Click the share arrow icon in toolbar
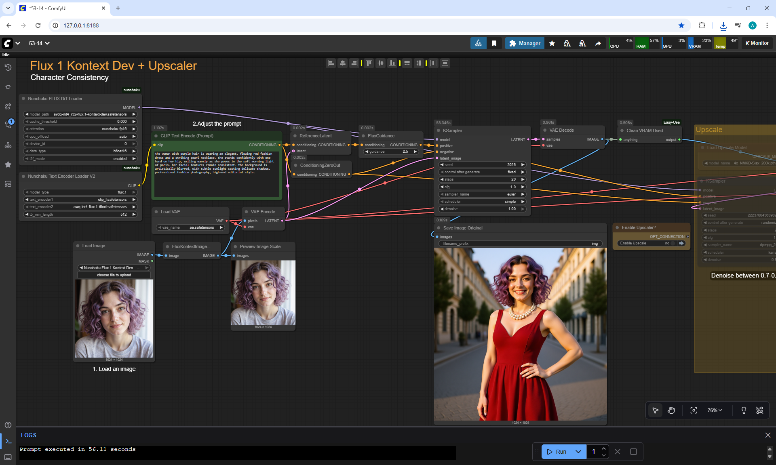This screenshot has height=465, width=776. click(598, 43)
